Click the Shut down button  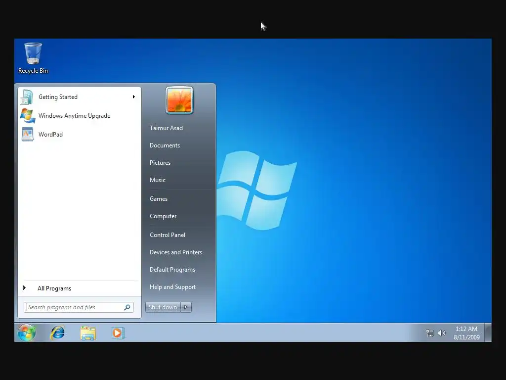click(163, 307)
